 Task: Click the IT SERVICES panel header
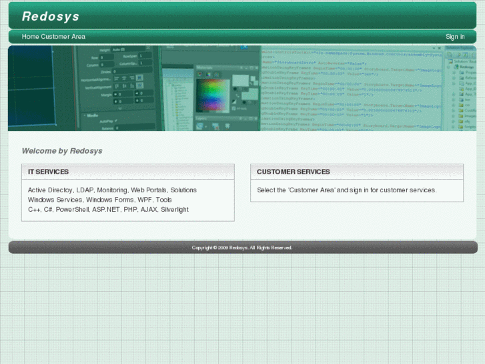click(x=127, y=172)
